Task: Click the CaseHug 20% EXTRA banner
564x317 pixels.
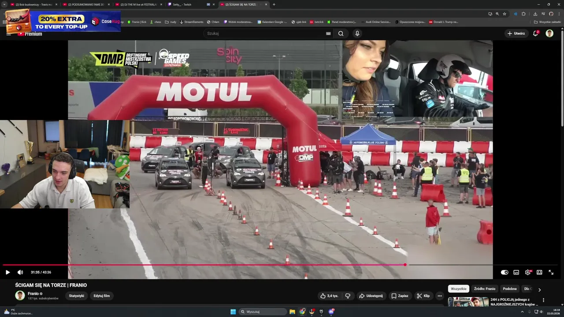Action: click(x=63, y=21)
